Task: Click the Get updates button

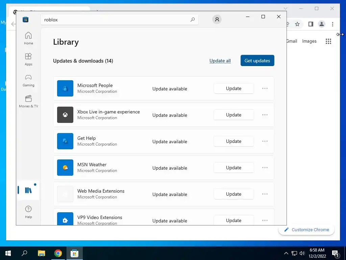Action: pyautogui.click(x=257, y=61)
